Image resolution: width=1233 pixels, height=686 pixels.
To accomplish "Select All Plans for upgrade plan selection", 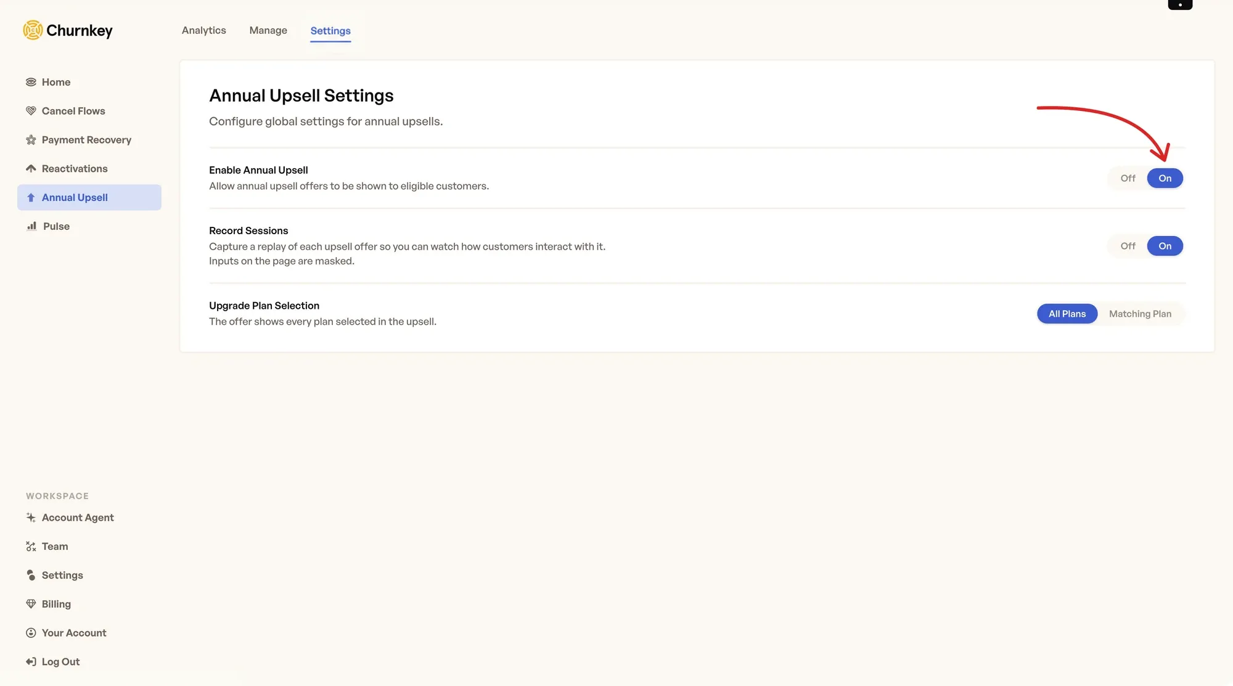I will coord(1067,314).
